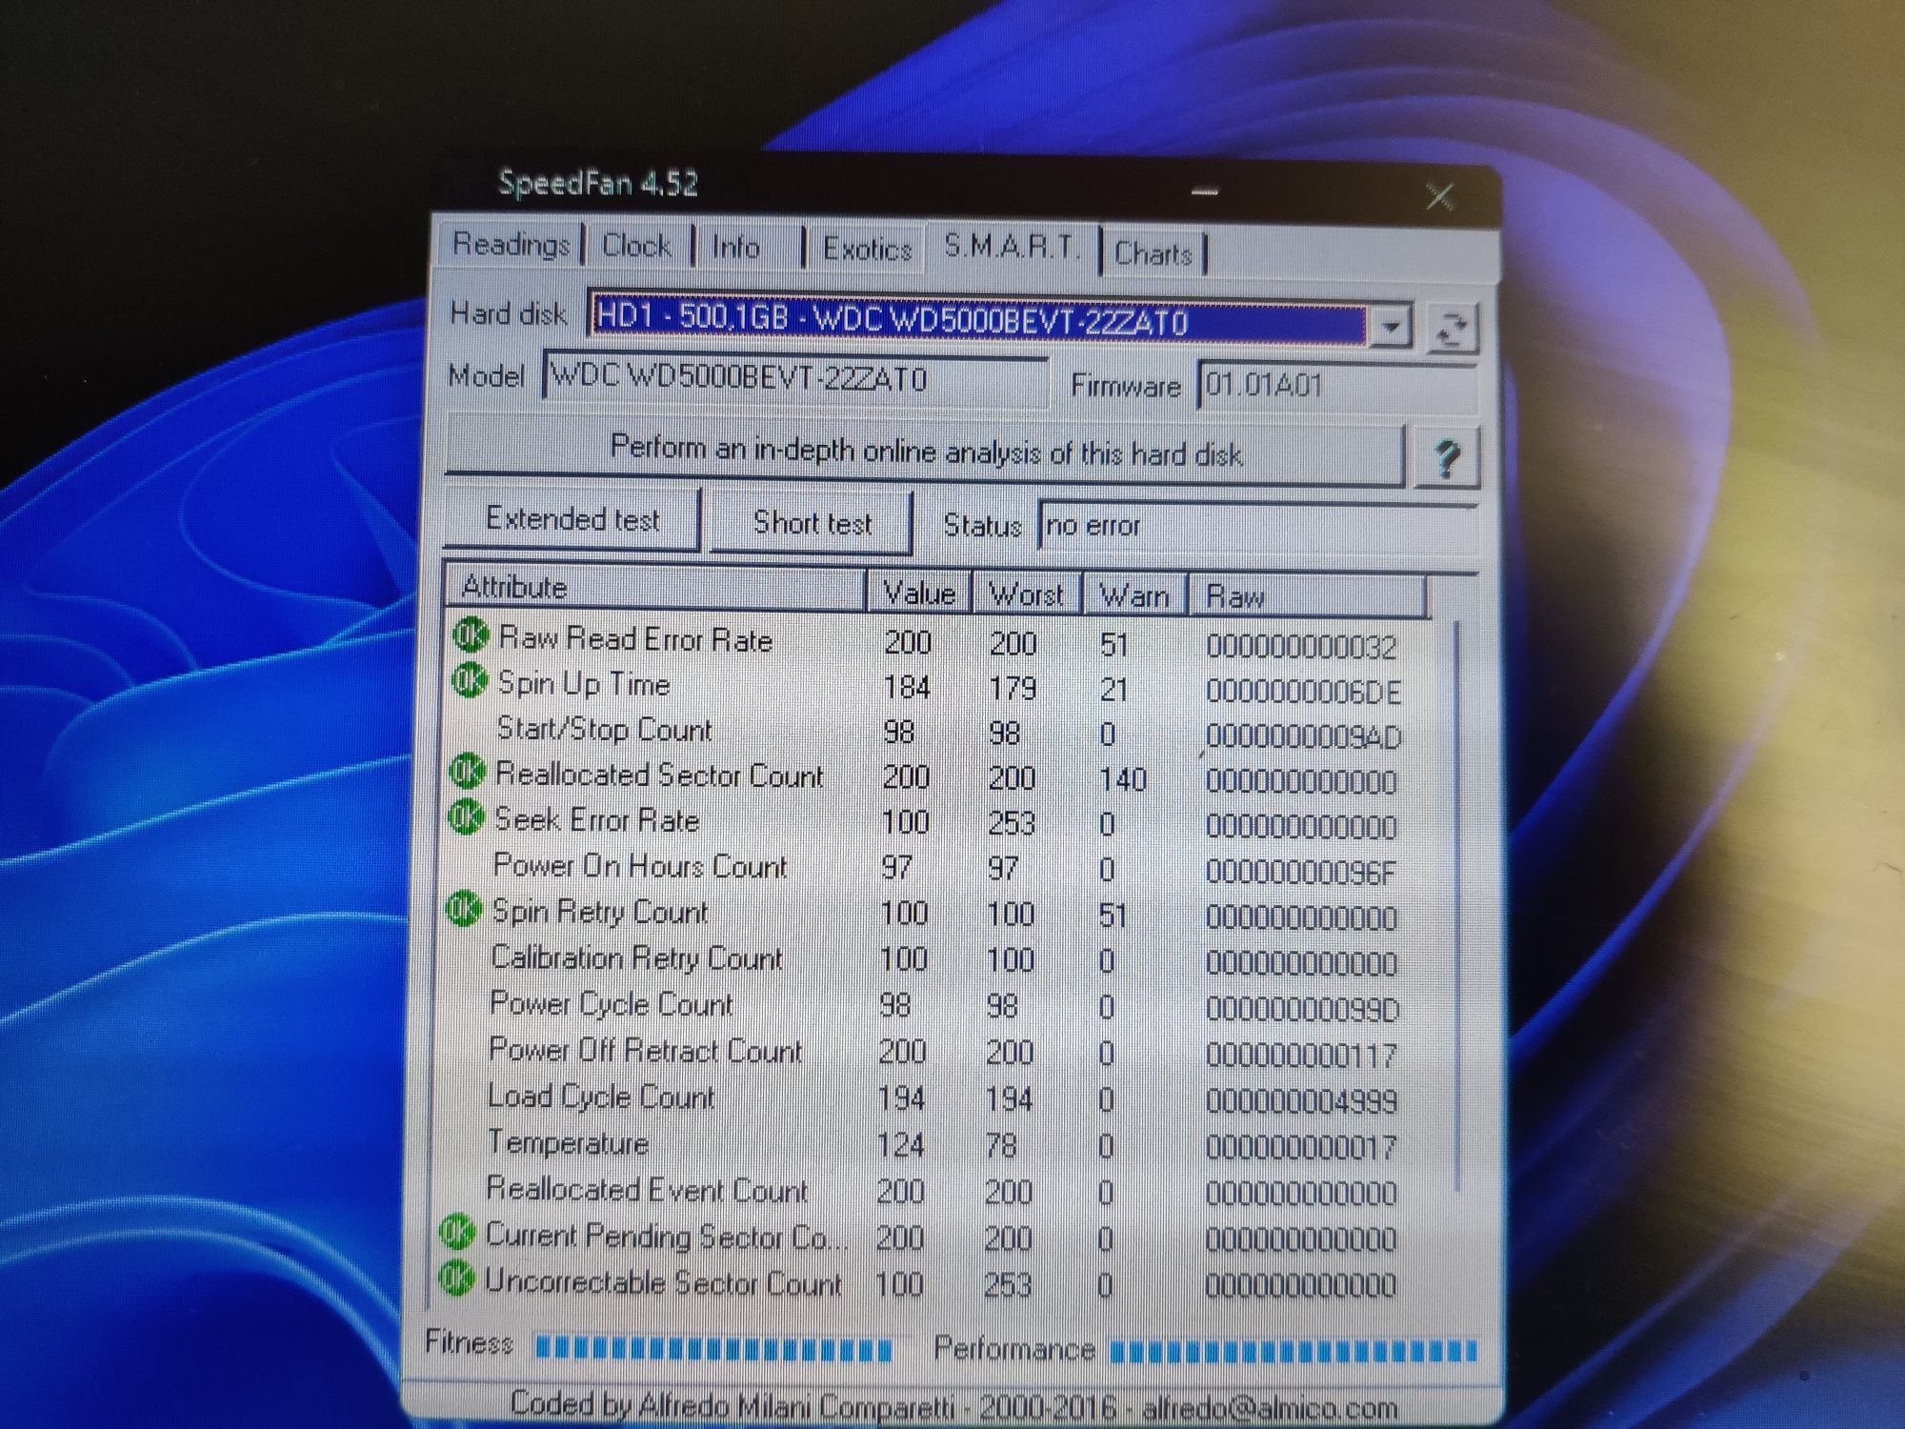Click the Firmware text field
This screenshot has width=1905, height=1429.
(1337, 387)
